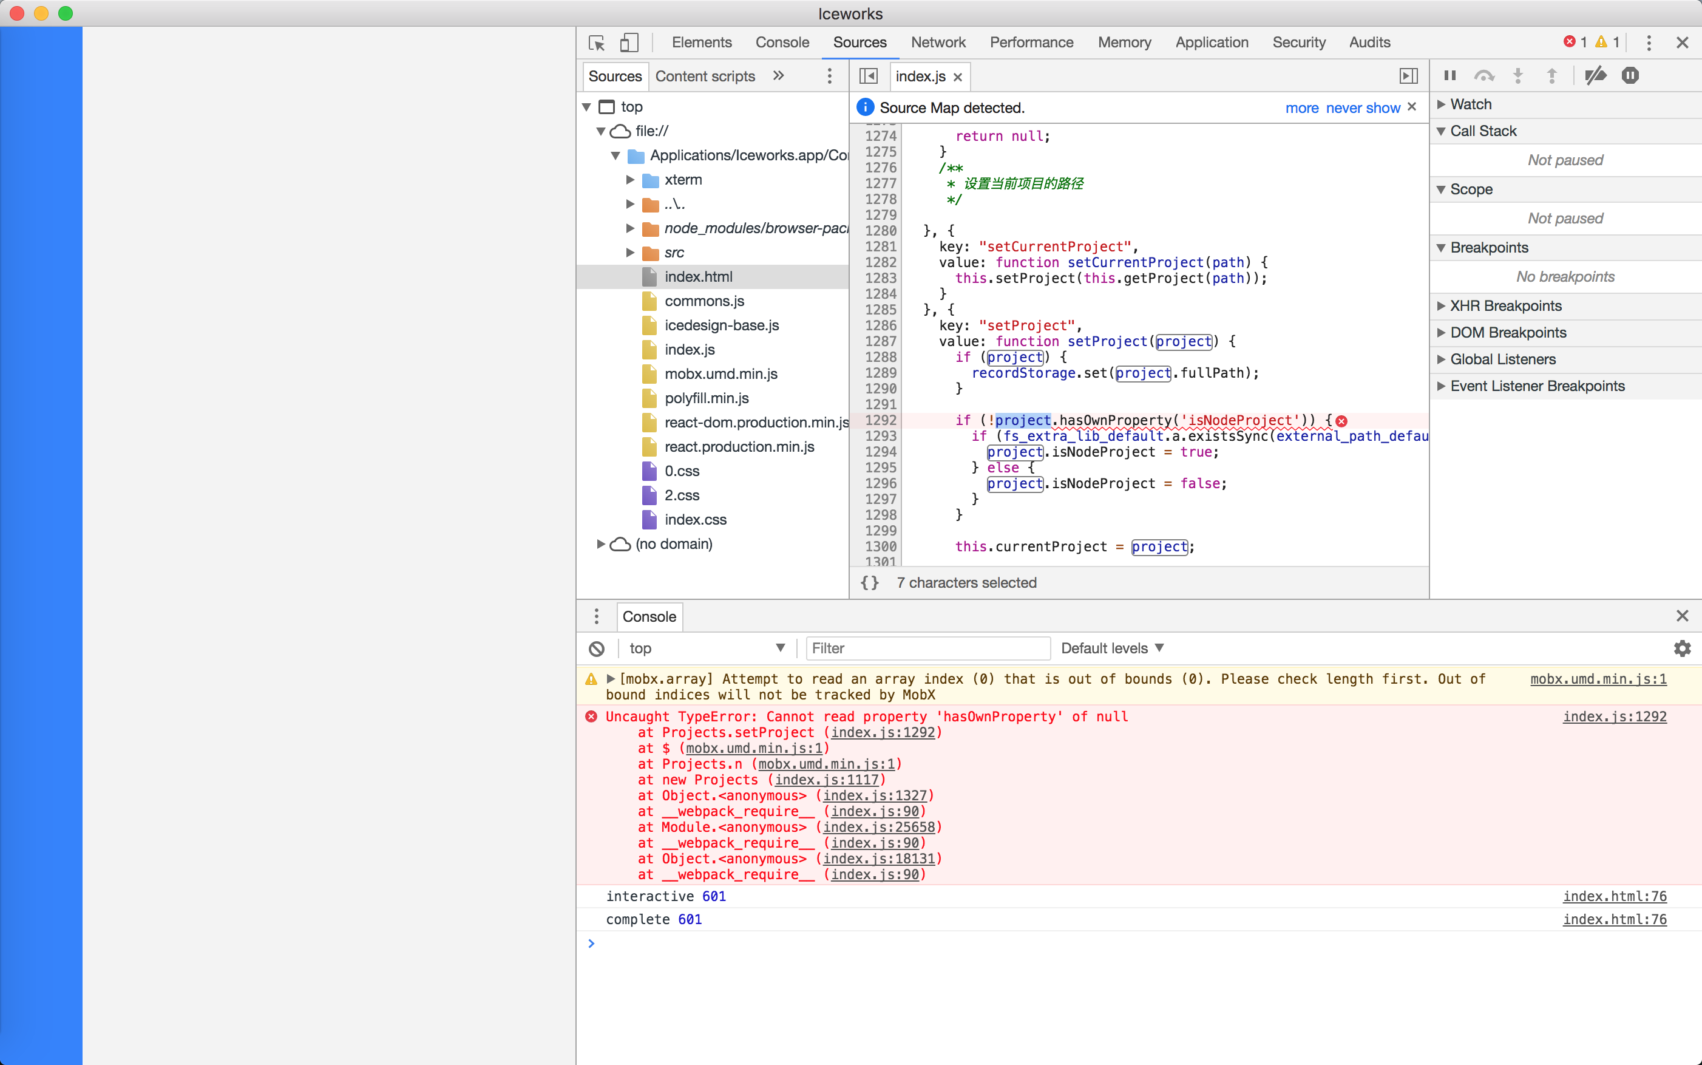Select the inspect element tool
This screenshot has height=1065, width=1702.
click(x=595, y=43)
